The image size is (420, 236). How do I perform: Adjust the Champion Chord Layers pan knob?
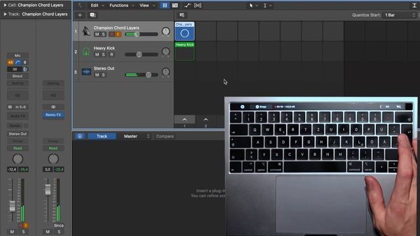tap(166, 31)
